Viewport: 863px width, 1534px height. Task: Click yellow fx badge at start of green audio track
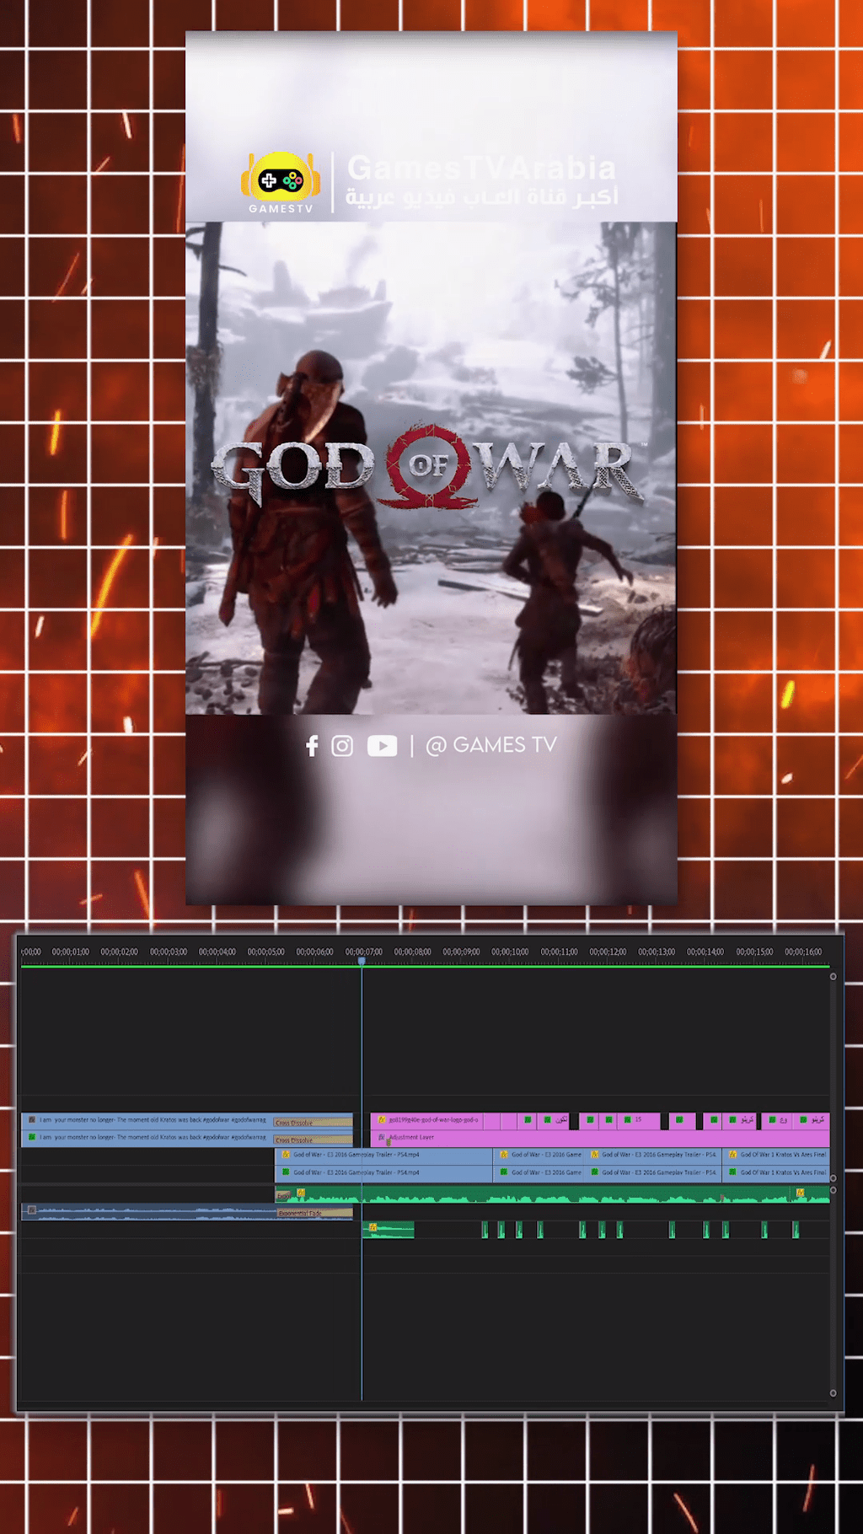click(301, 1193)
